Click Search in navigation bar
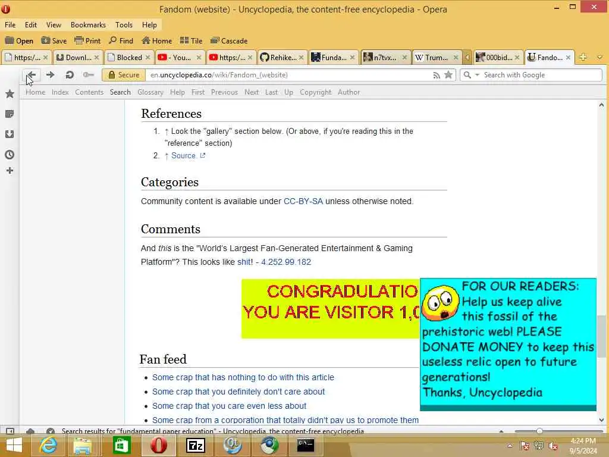This screenshot has width=609, height=457. [120, 92]
